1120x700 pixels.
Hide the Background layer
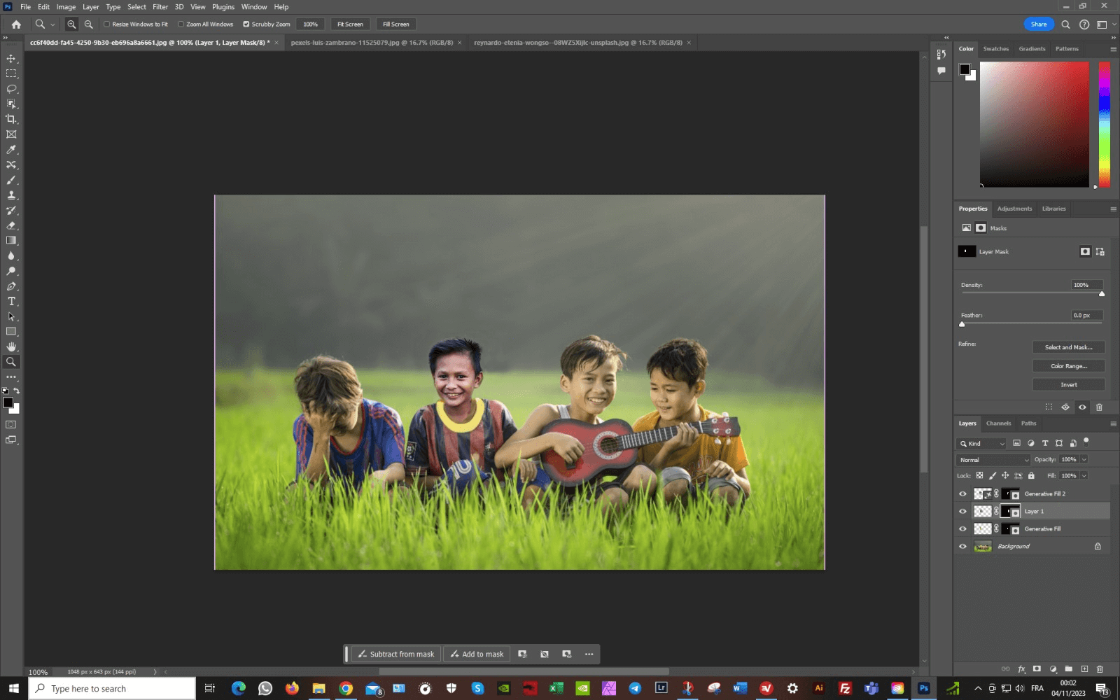(x=962, y=547)
